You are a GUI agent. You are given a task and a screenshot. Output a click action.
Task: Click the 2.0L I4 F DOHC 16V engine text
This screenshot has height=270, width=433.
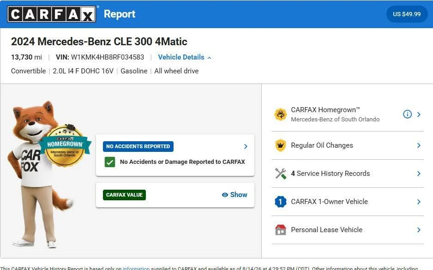[x=83, y=71]
